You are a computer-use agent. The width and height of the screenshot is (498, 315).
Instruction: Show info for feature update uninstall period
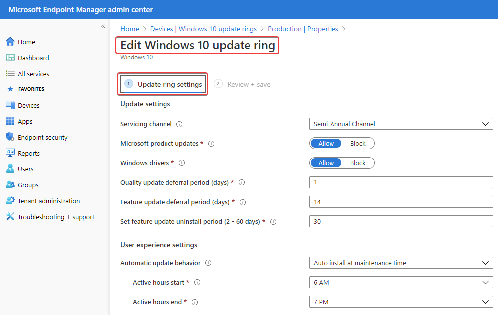(273, 222)
